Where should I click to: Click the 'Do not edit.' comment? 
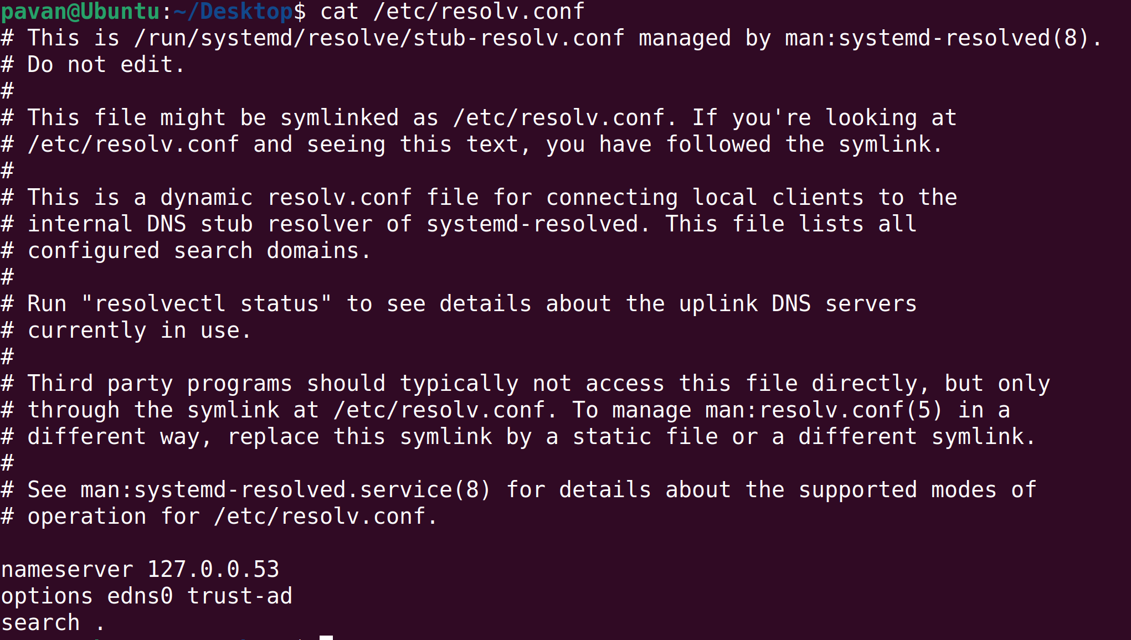coord(106,65)
